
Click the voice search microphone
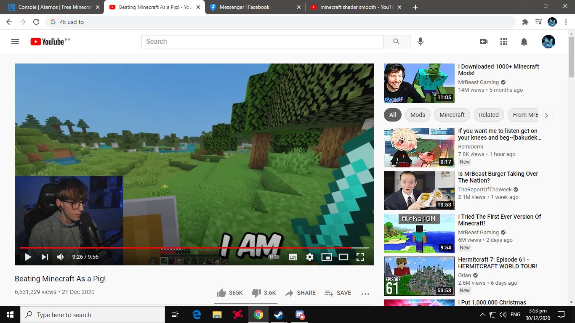(420, 41)
